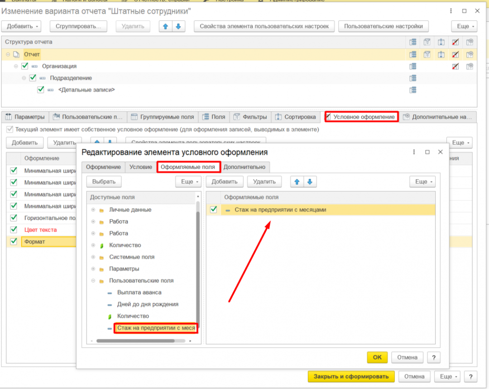This screenshot has height=389, width=489.
Task: Expand Системные поля folder
Action: click(93, 257)
